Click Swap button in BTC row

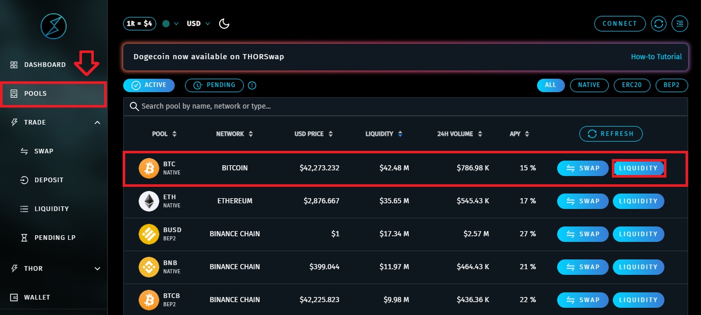click(582, 168)
